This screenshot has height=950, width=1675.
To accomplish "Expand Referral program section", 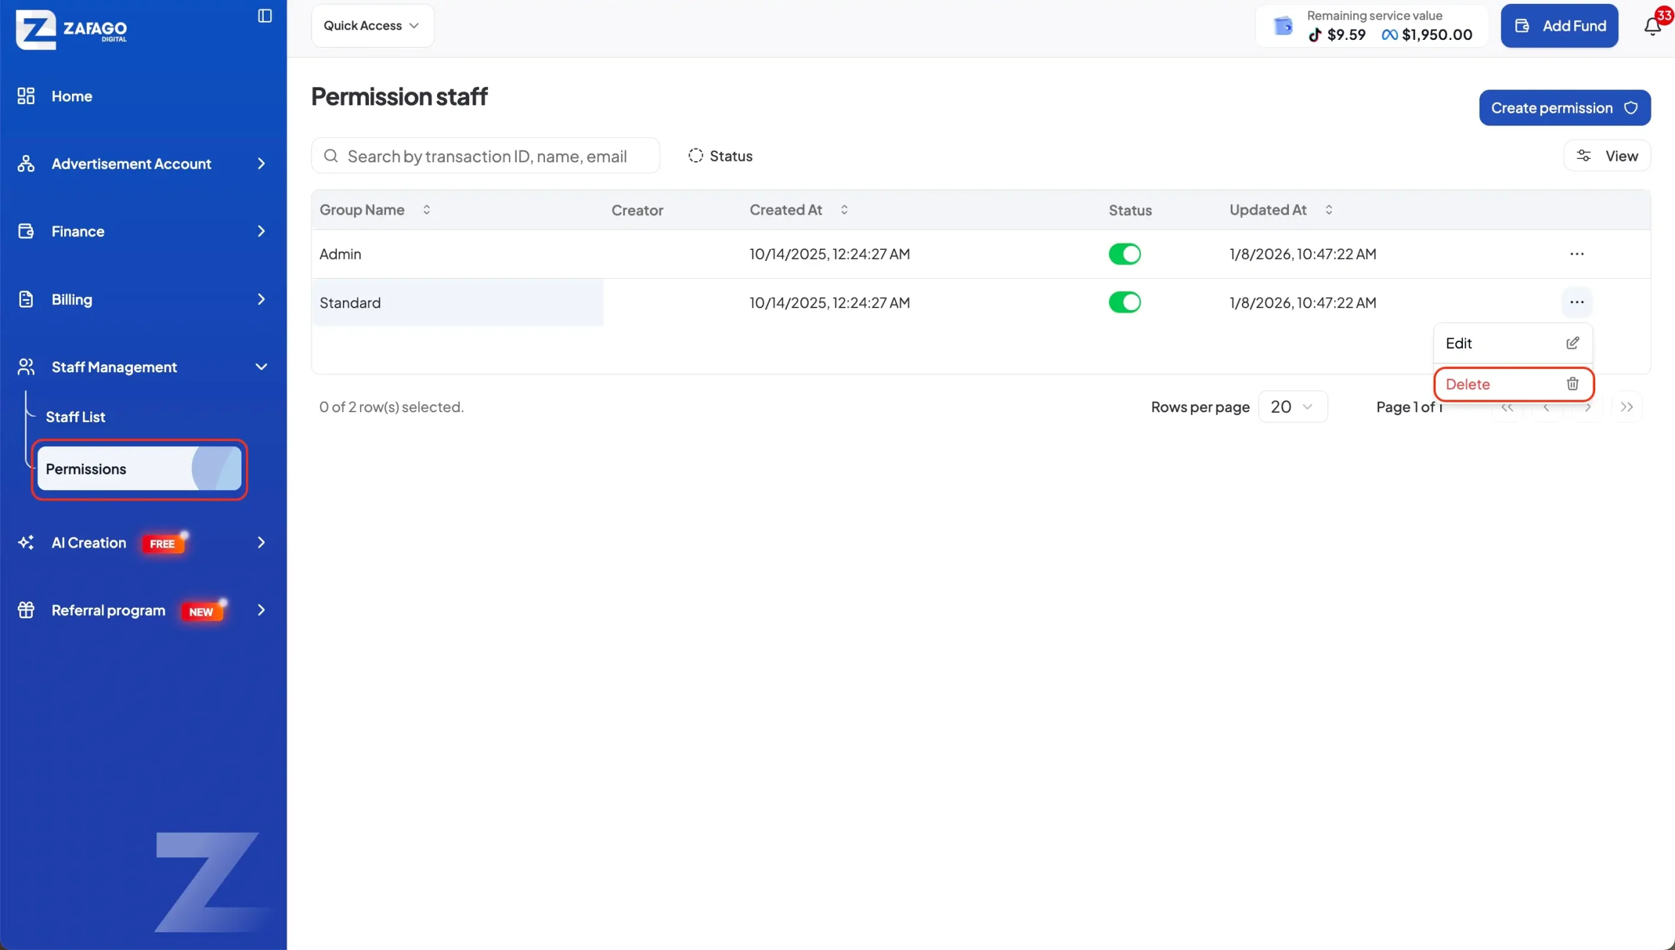I will pos(143,610).
